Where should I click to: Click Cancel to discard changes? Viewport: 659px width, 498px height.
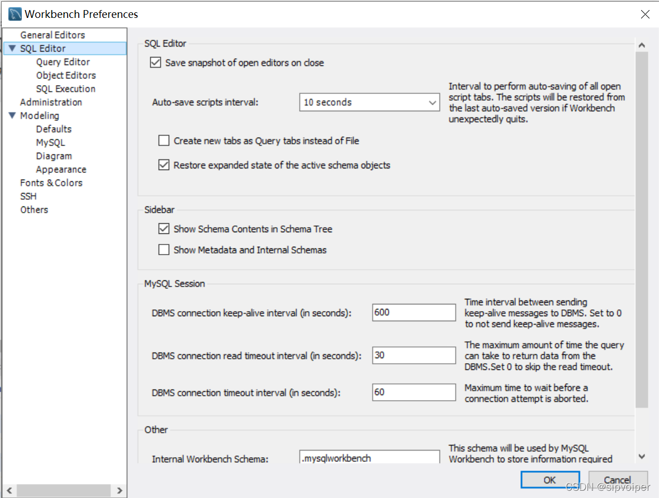click(x=618, y=480)
